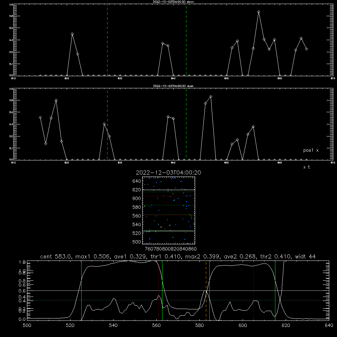Click the leftmost green vertical line in bottom plot

pos(81,290)
